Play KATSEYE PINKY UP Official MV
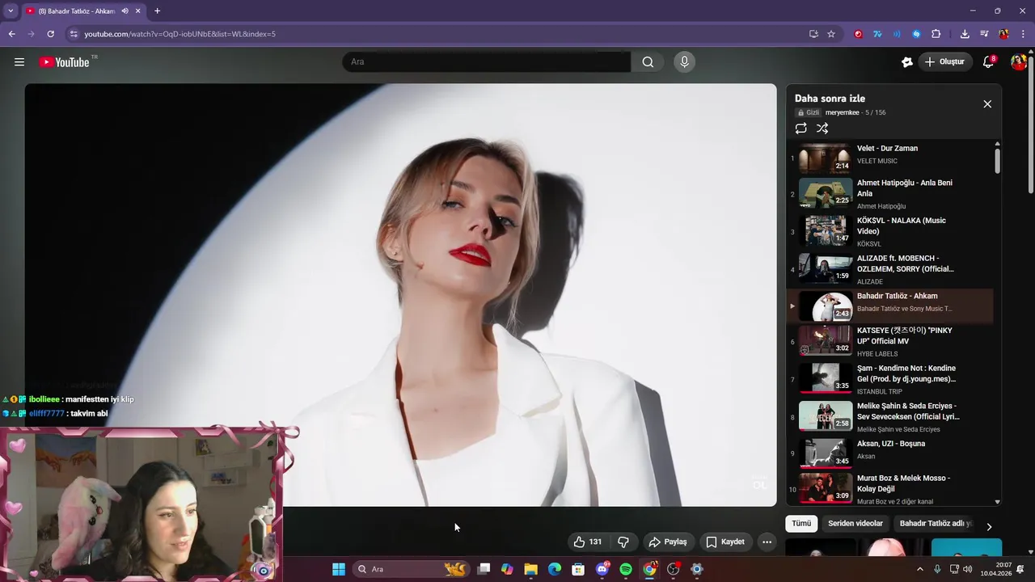The height and width of the screenshot is (582, 1035). click(889, 342)
